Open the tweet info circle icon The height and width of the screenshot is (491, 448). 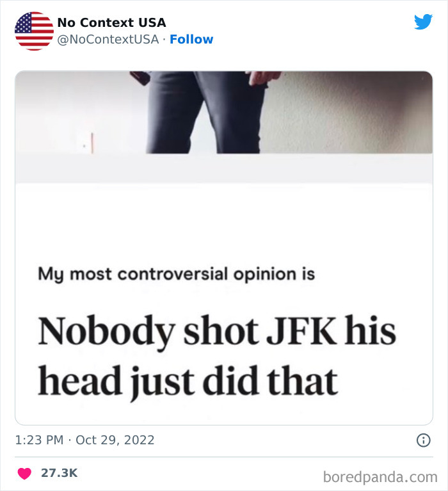[423, 440]
